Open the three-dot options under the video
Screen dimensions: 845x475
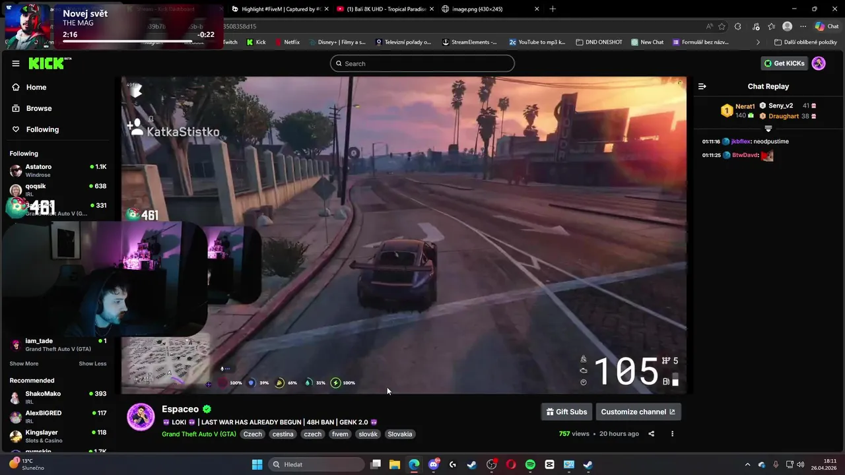coord(673,433)
